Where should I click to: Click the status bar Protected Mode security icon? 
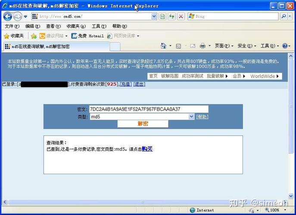[252, 210]
